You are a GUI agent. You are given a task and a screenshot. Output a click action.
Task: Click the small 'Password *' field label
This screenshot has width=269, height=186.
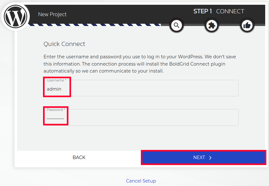click(56, 110)
